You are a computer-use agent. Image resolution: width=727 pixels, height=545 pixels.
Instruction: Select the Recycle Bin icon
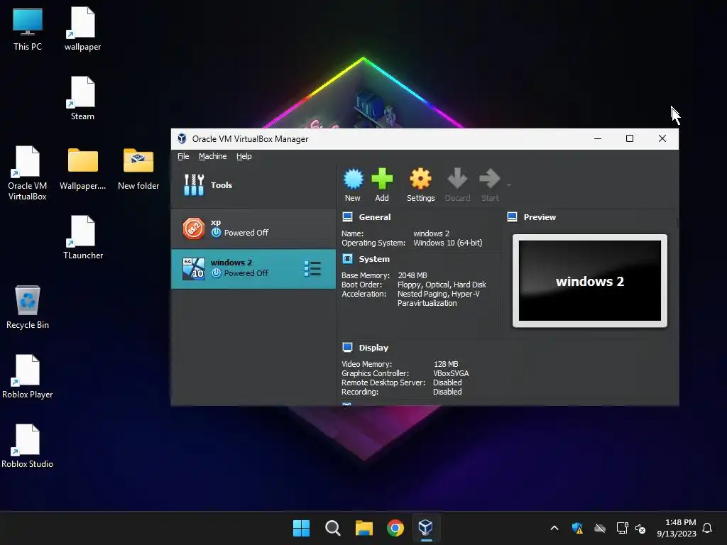28,307
